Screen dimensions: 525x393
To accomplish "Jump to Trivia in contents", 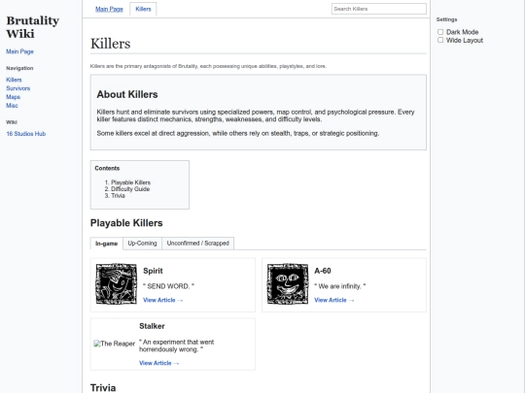I will tap(118, 196).
